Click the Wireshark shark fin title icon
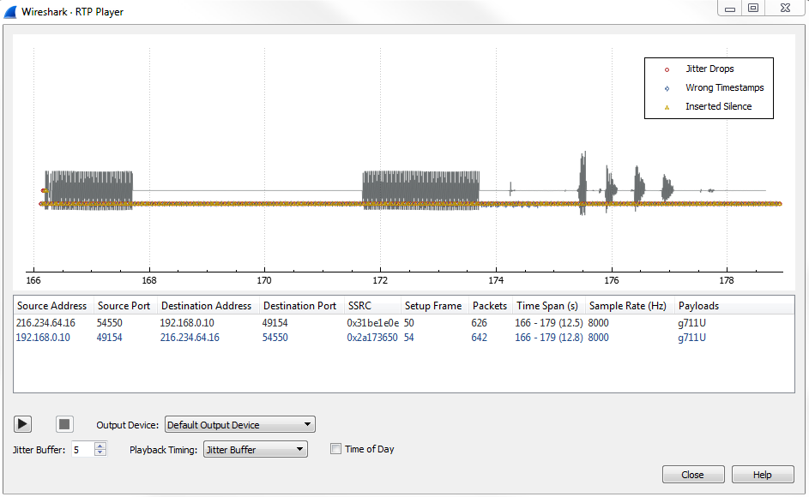Viewport: 809px width, 497px height. click(10, 12)
